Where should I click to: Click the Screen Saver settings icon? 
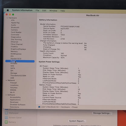[6, 118]
